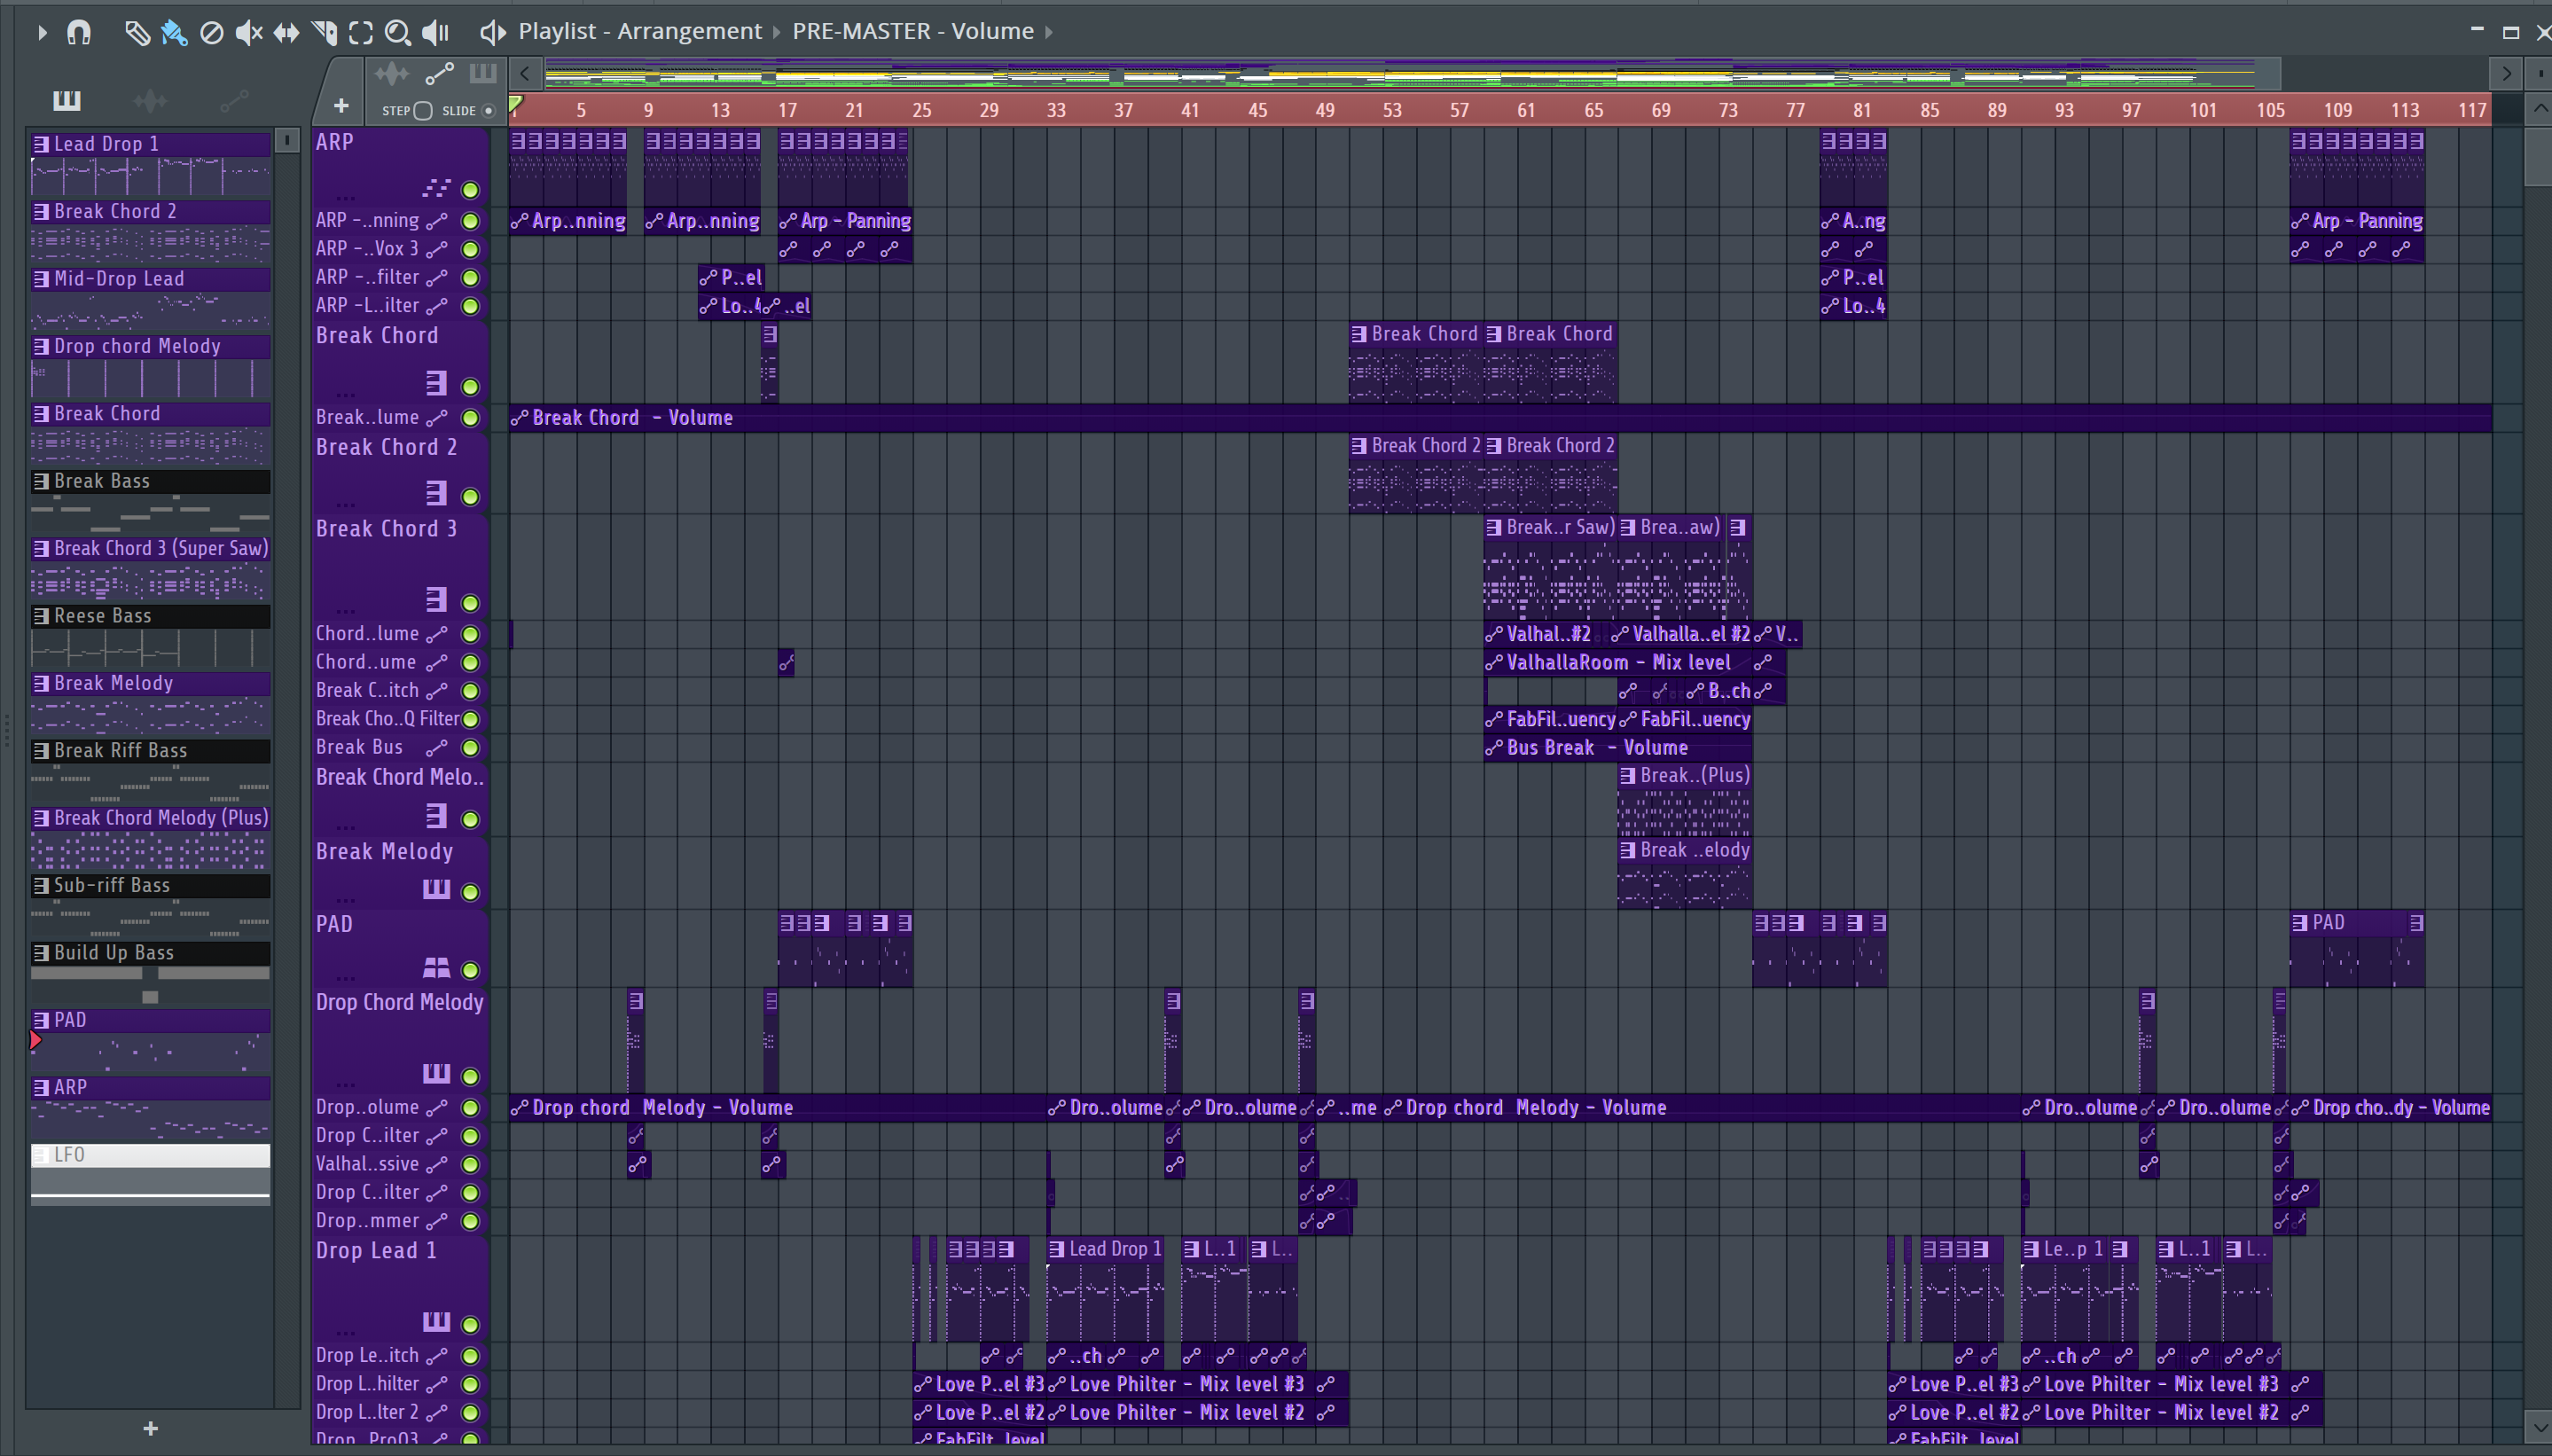Select the Slip tool arrows icon
The height and width of the screenshot is (1456, 2552).
coord(286,33)
